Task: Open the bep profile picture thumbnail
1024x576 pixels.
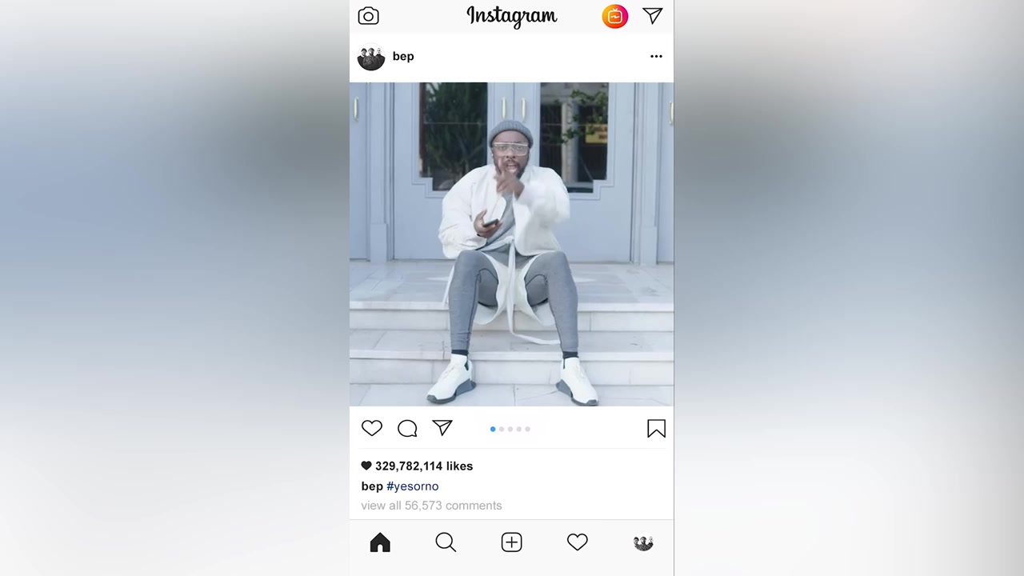Action: click(371, 57)
